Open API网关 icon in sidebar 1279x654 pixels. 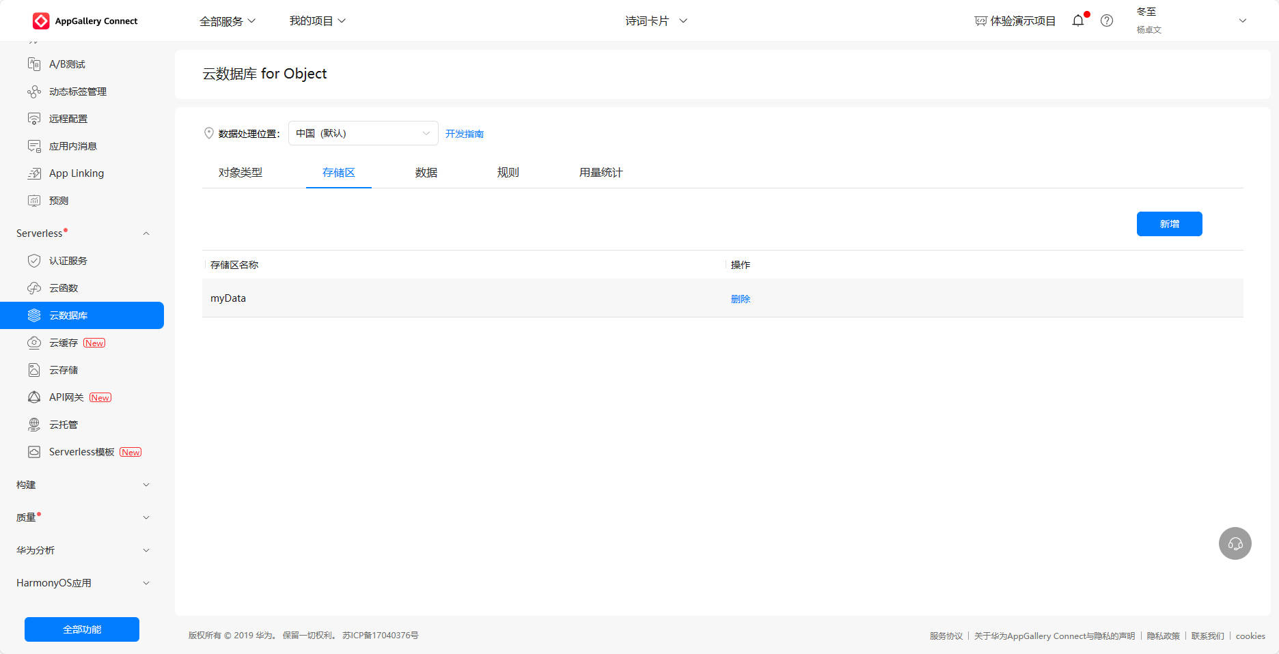pos(34,397)
